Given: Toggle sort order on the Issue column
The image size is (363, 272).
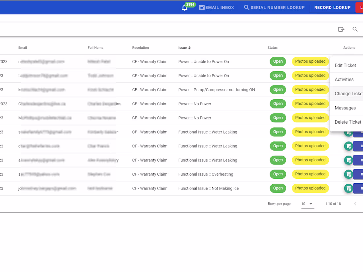Looking at the screenshot, I should click(x=185, y=47).
